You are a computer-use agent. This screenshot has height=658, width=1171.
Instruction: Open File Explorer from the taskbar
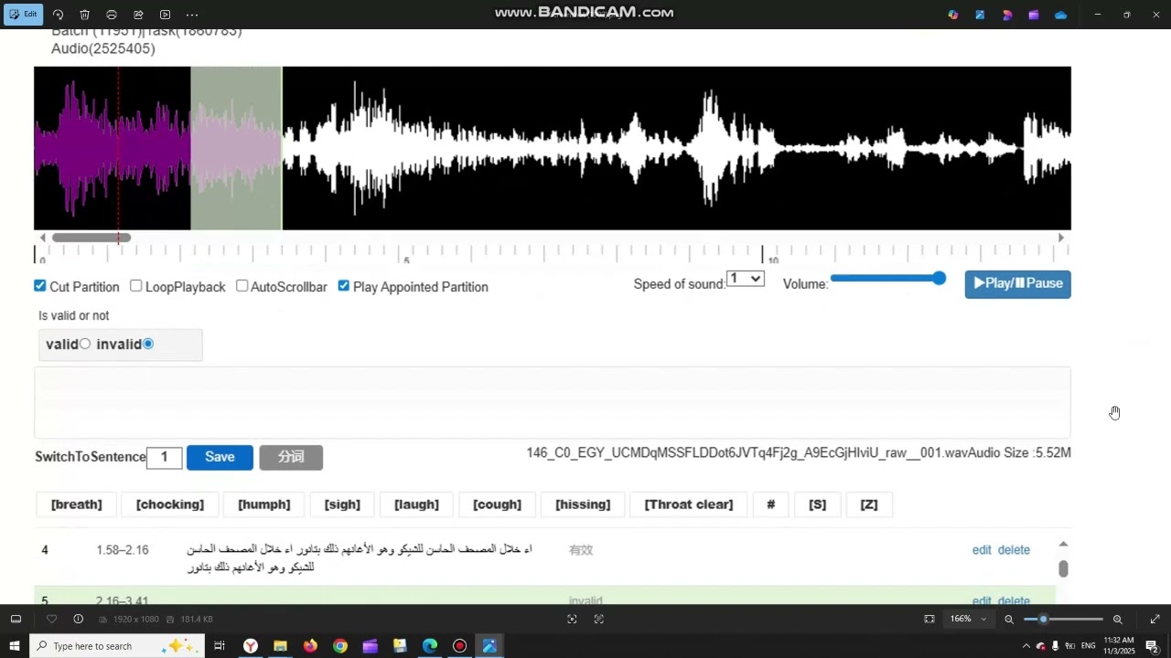coord(280,646)
